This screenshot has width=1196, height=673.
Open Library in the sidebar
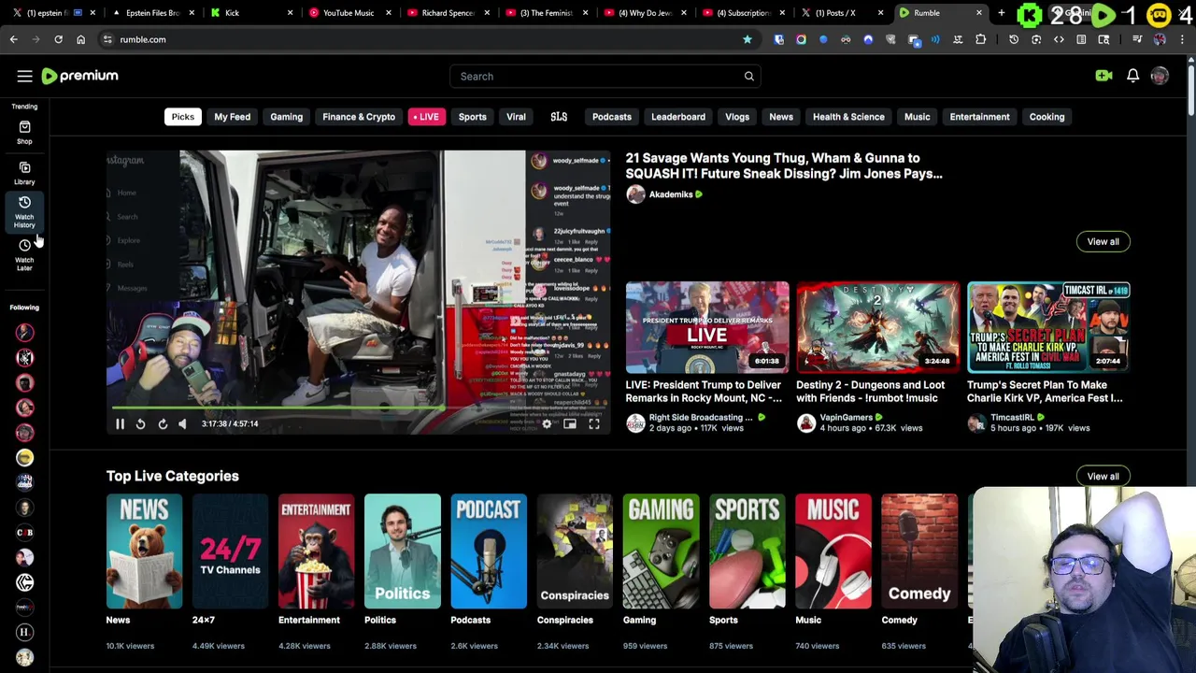[24, 173]
